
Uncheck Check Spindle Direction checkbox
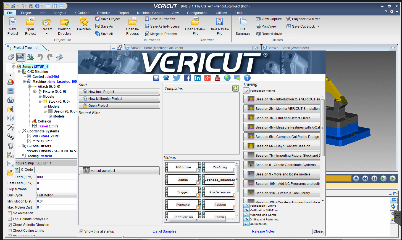(10, 225)
